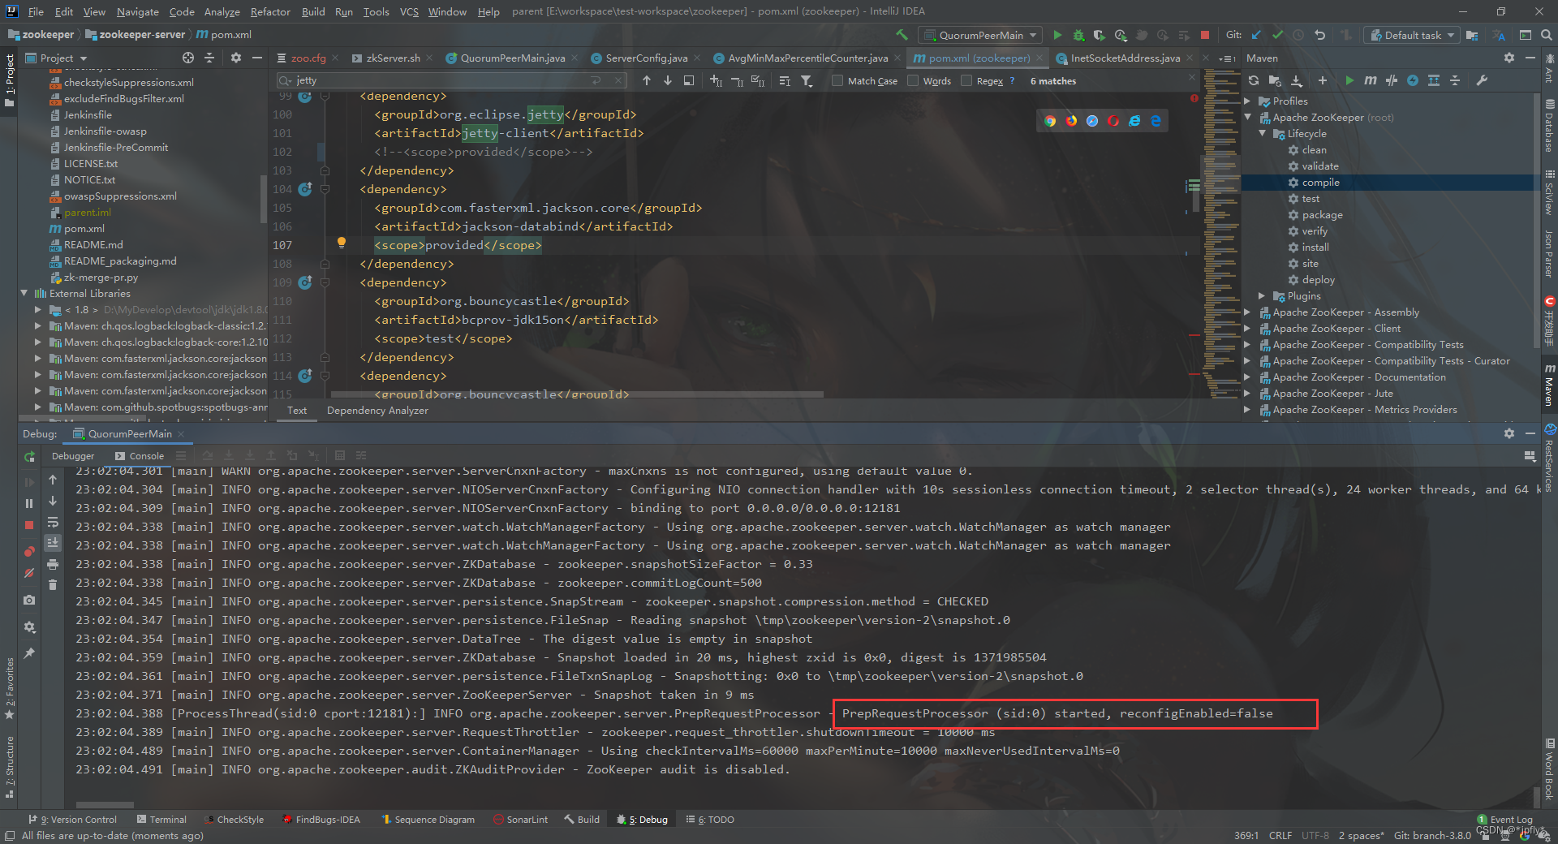Click Git update project arrow icon

tap(1256, 35)
